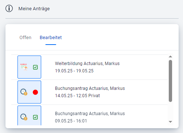Select Buchungsantrag title above 09.05.25 date
Image resolution: width=183 pixels, height=133 pixels.
click(x=90, y=114)
